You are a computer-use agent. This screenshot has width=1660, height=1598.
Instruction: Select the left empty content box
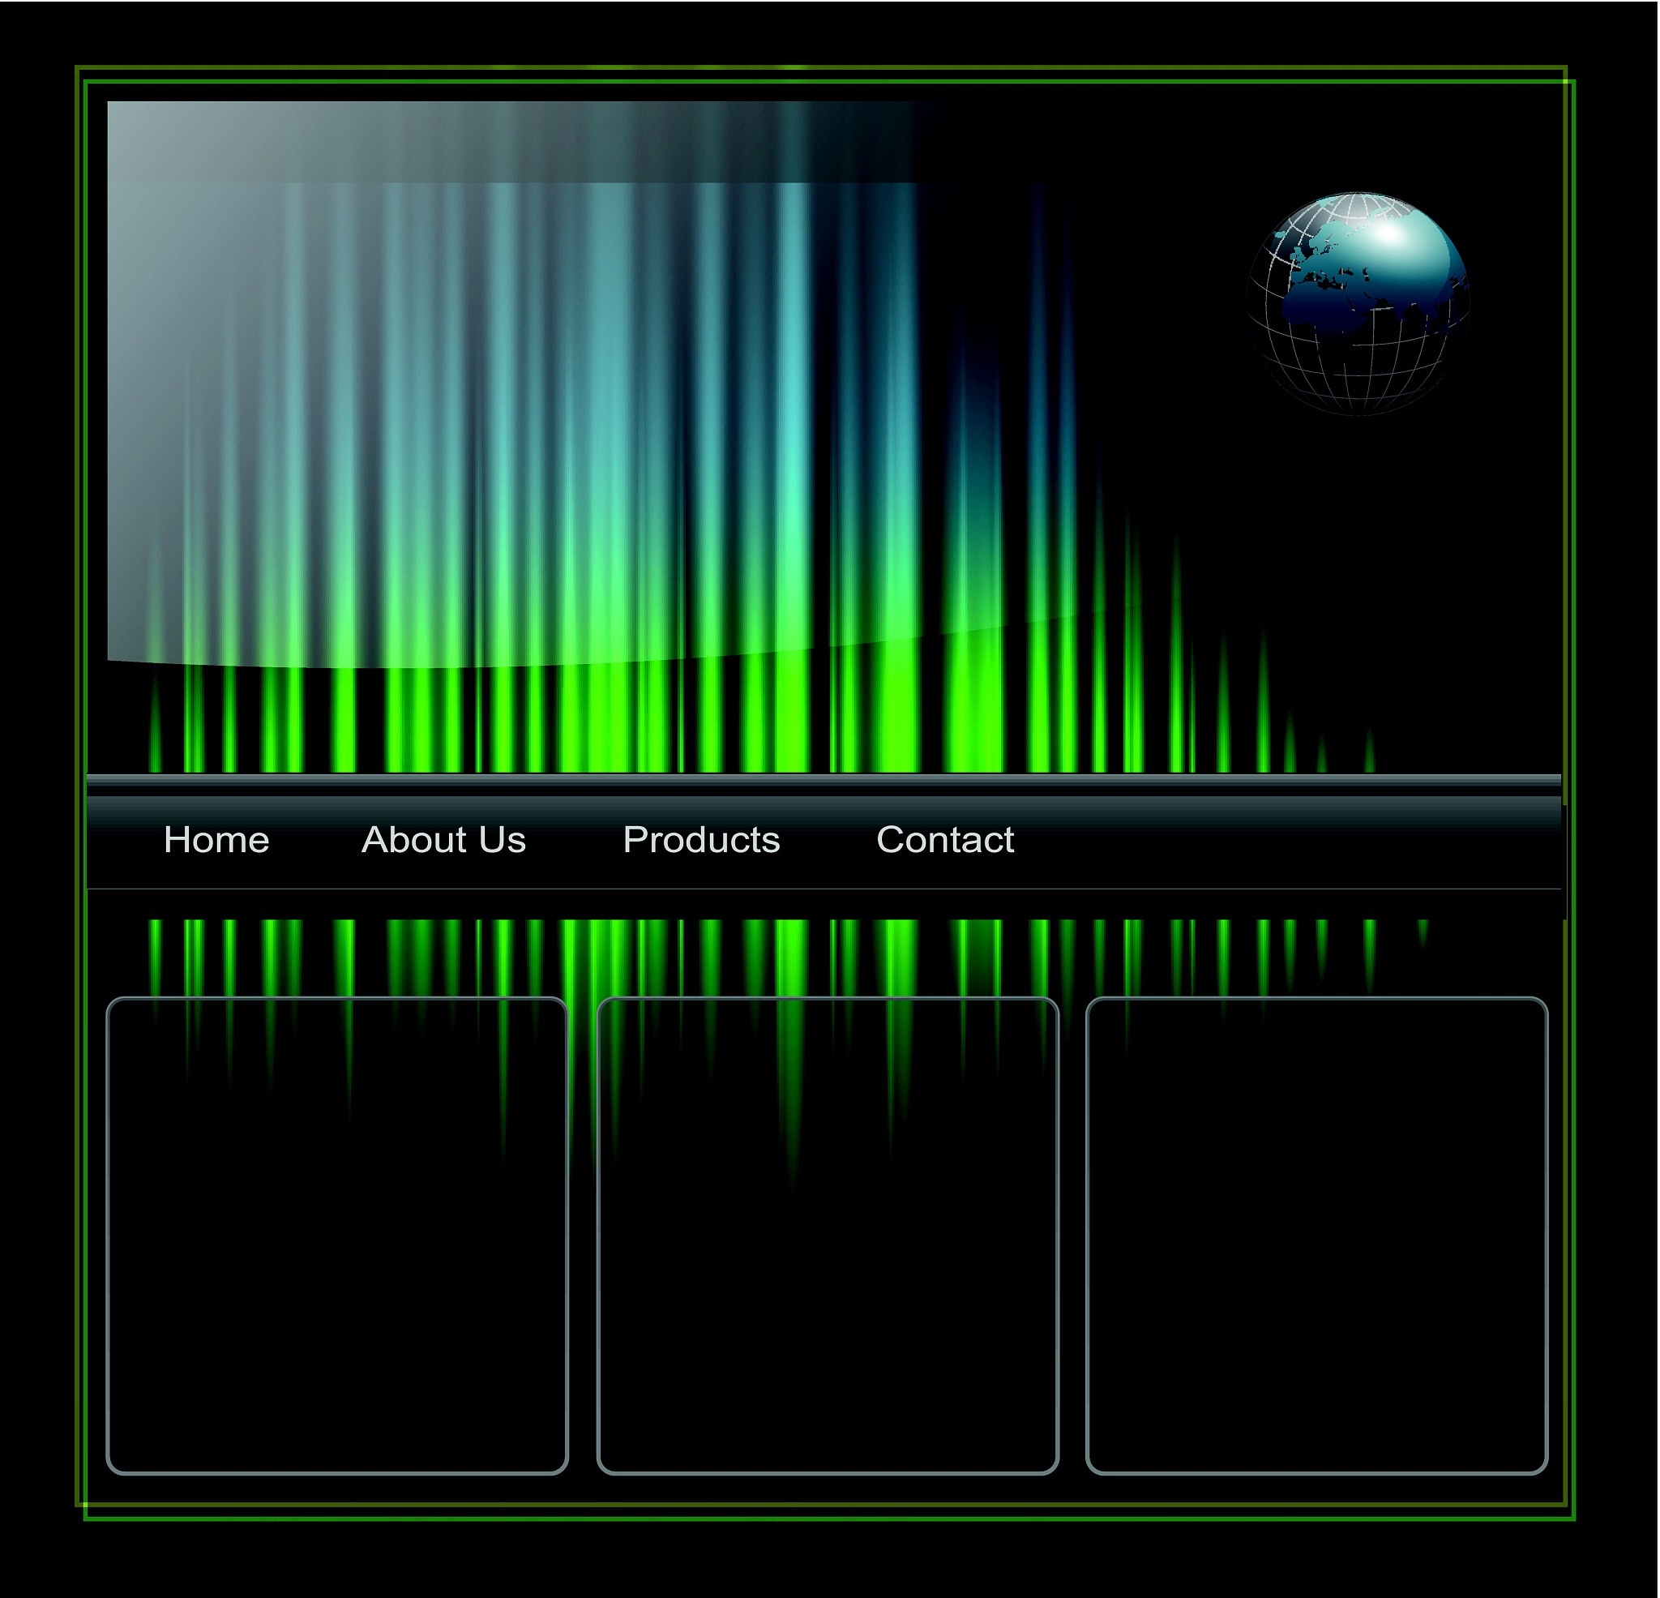point(336,1236)
